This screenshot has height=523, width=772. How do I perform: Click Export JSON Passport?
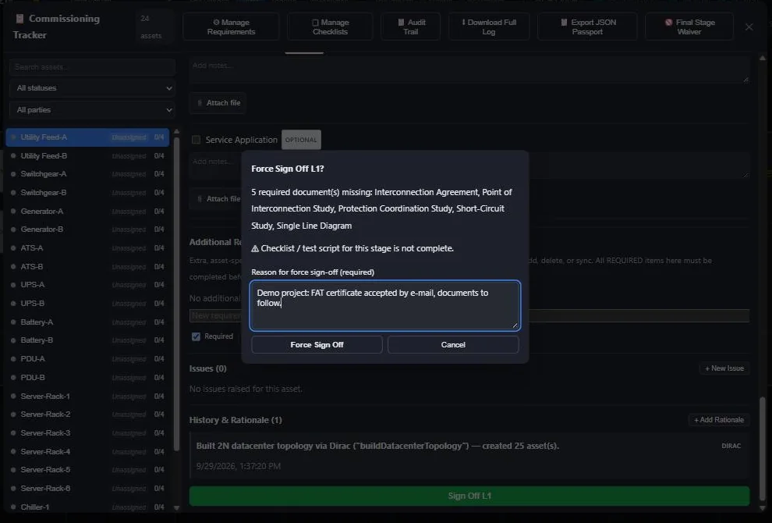(587, 27)
